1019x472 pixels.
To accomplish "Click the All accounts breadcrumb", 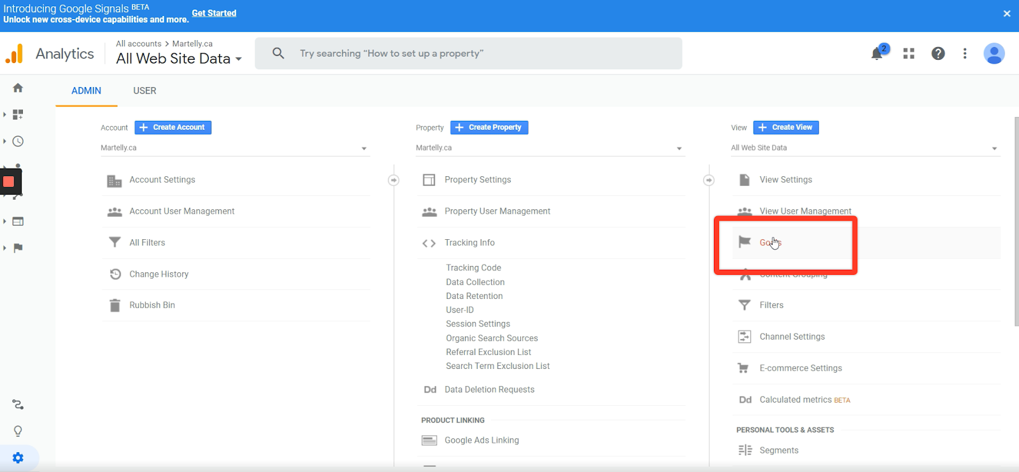I will (139, 44).
